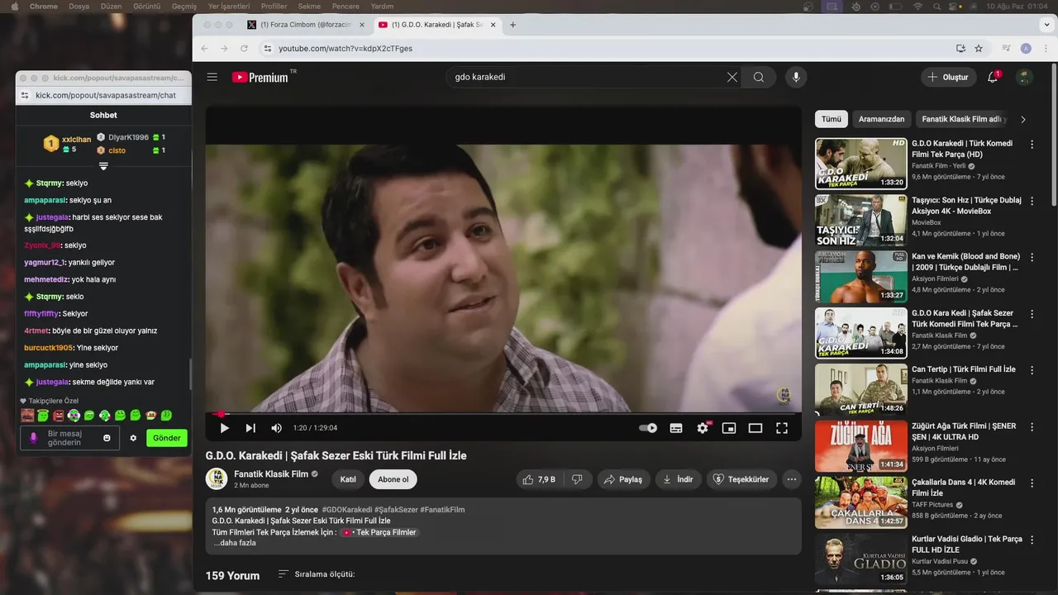The image size is (1058, 595).
Task: Open the Profiller menu in the menu bar
Action: [x=274, y=6]
